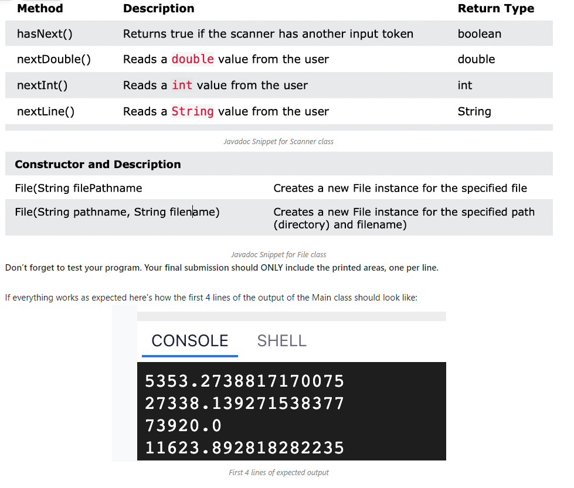
Task: Switch to the CONSOLE tab
Action: pos(189,341)
